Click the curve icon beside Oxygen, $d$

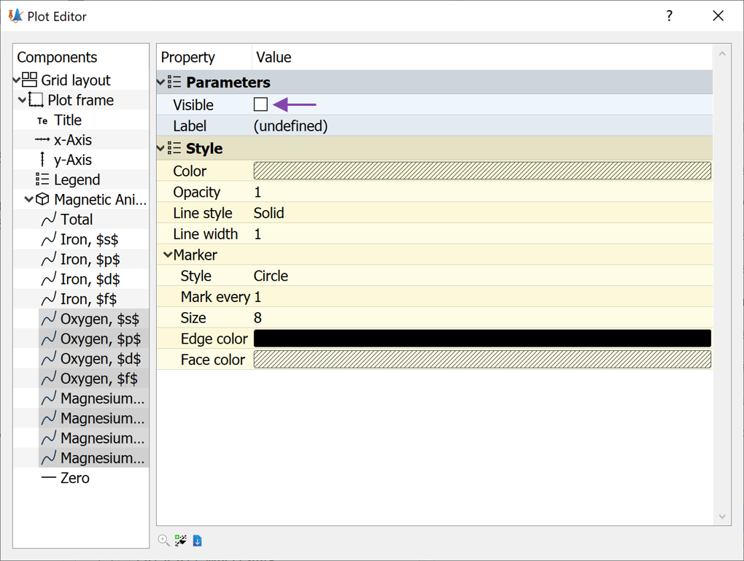tap(49, 359)
